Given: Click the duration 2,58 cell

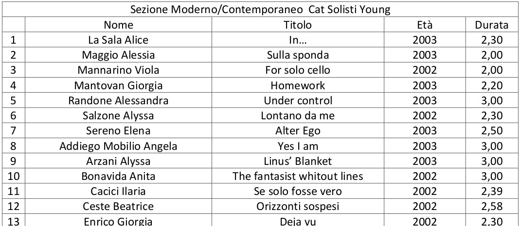Looking at the screenshot, I should click(491, 207).
